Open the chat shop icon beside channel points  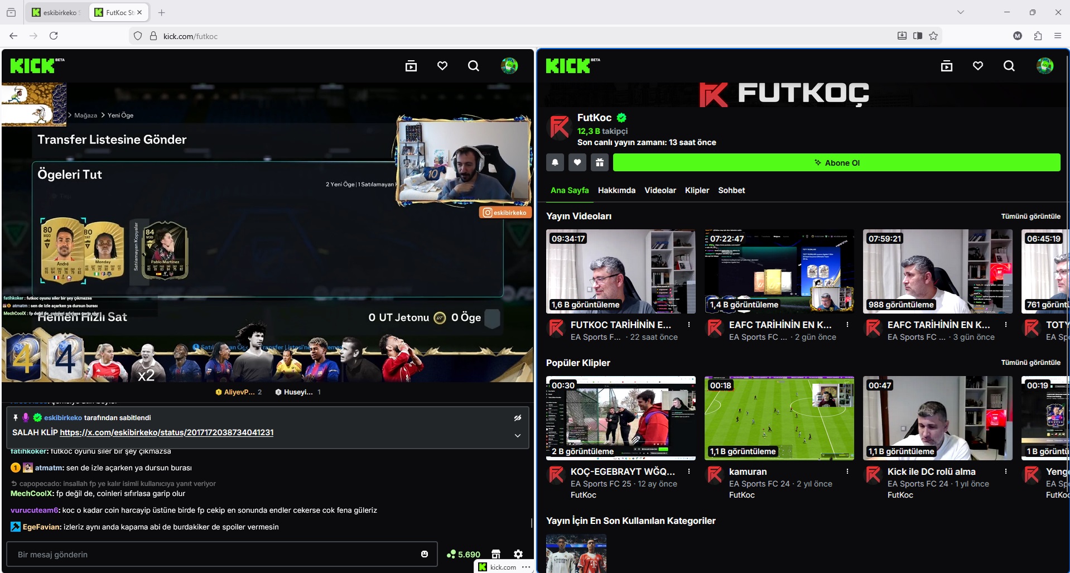[496, 554]
